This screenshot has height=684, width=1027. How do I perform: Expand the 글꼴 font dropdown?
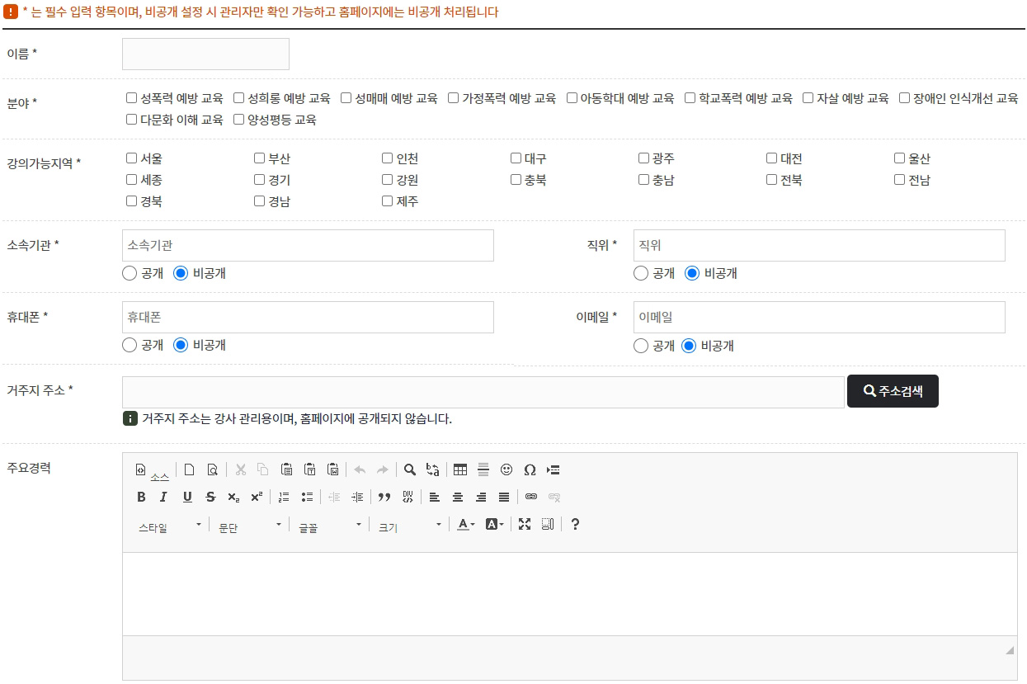point(330,525)
